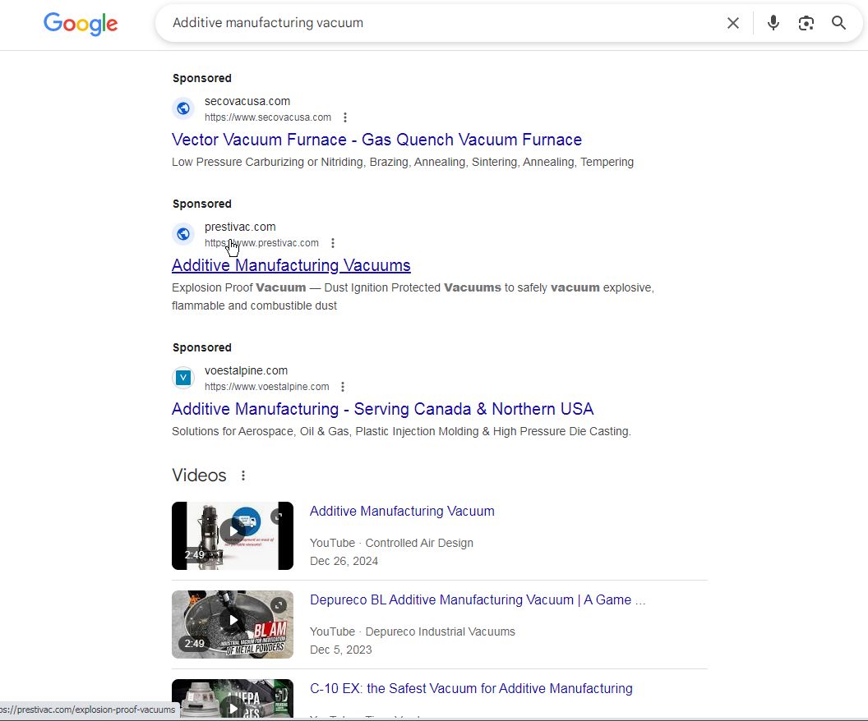The image size is (868, 721).
Task: Click Low Pressure Carburizing description text
Action: pyautogui.click(x=403, y=162)
